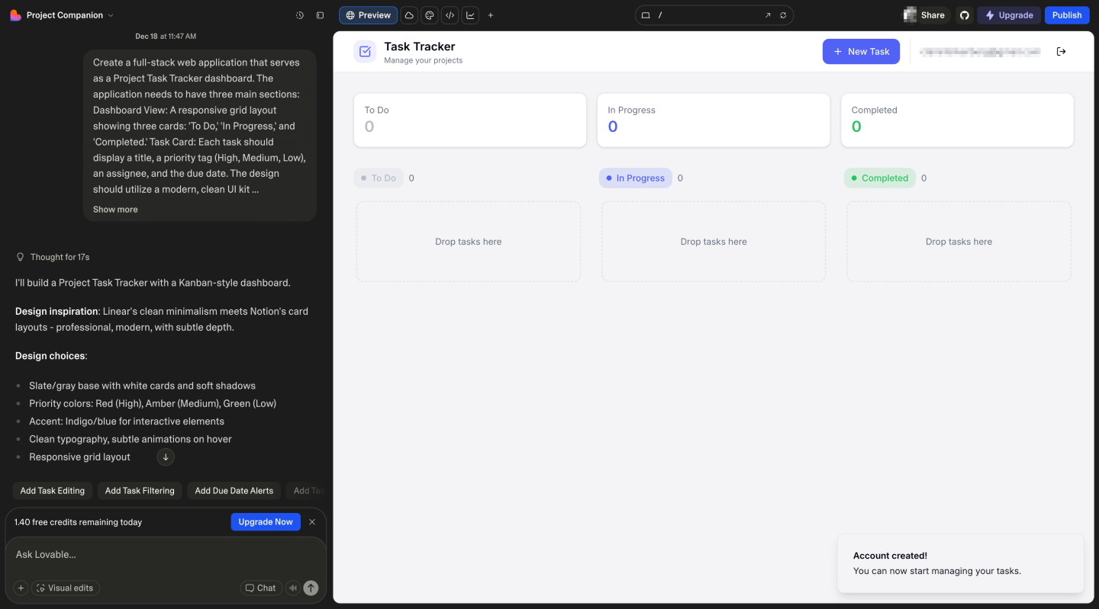1099x609 pixels.
Task: Open the theme palette picker
Action: coord(430,14)
